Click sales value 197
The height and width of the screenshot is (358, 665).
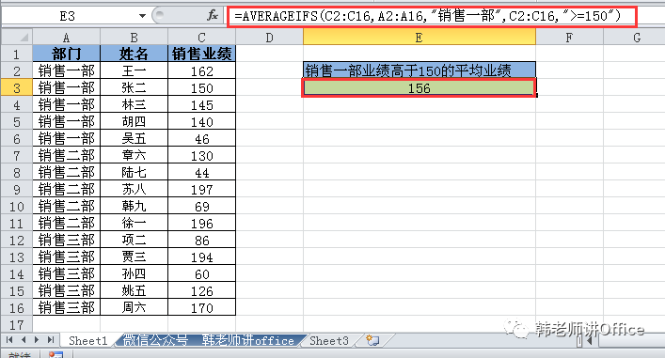tap(202, 190)
